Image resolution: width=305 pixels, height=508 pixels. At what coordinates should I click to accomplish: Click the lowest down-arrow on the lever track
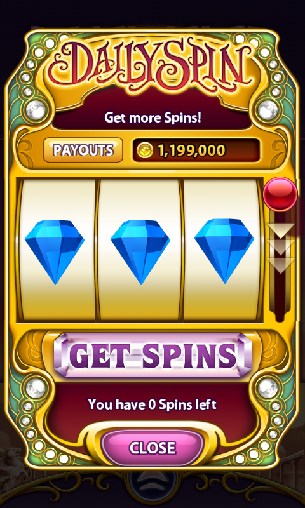click(280, 265)
